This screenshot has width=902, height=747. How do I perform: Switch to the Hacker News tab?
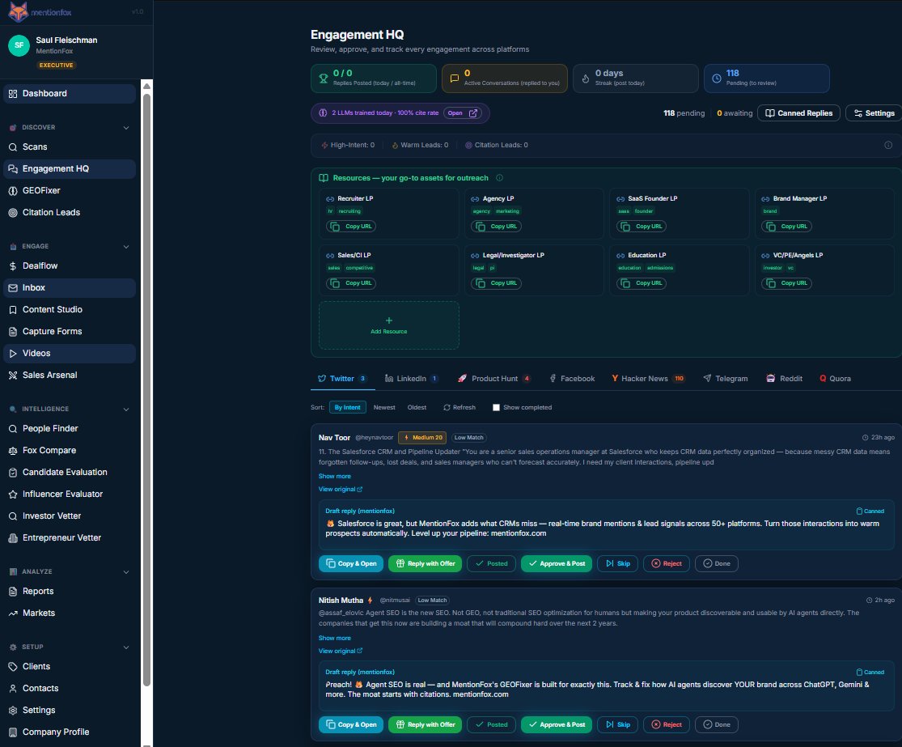(648, 379)
